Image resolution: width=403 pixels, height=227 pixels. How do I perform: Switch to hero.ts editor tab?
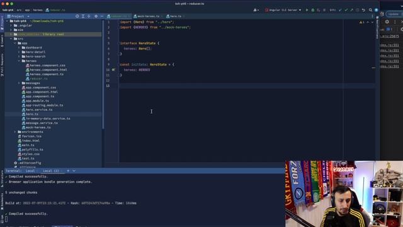coord(175,16)
